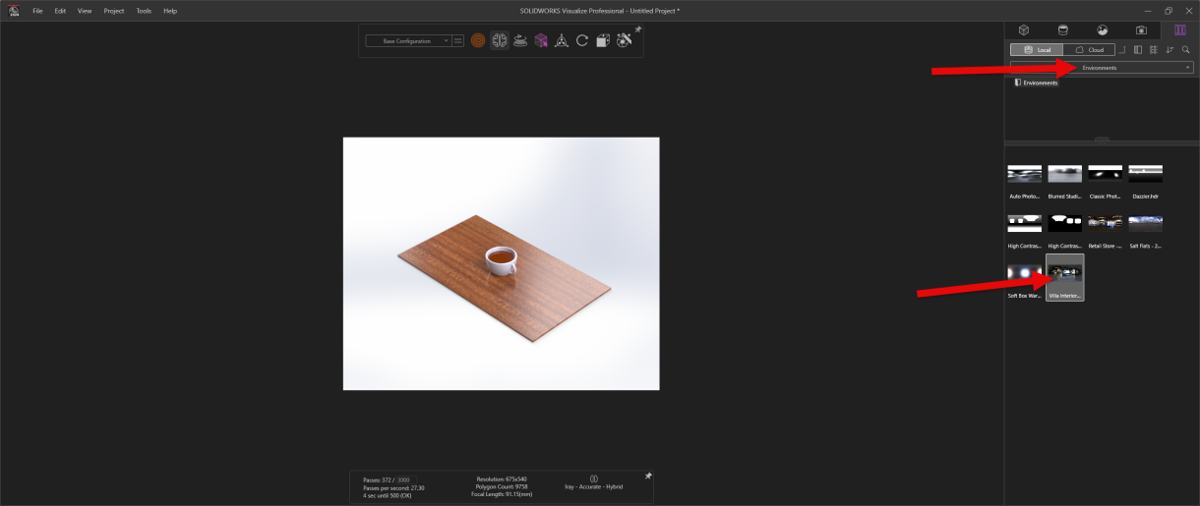
Task: Switch to the Scenes sphere tab
Action: tap(1102, 29)
